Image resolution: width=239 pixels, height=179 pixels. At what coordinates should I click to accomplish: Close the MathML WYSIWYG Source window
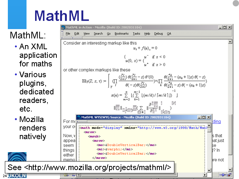click(208, 117)
